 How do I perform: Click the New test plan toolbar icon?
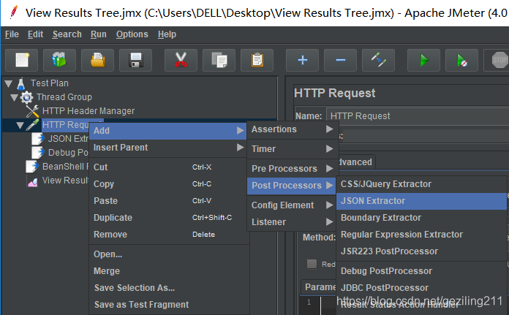click(x=22, y=60)
